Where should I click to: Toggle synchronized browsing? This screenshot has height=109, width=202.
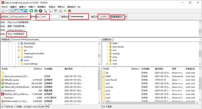(65, 11)
